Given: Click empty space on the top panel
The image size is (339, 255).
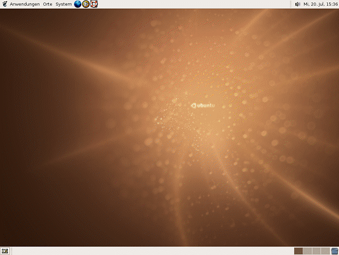Looking at the screenshot, I should [195, 4].
